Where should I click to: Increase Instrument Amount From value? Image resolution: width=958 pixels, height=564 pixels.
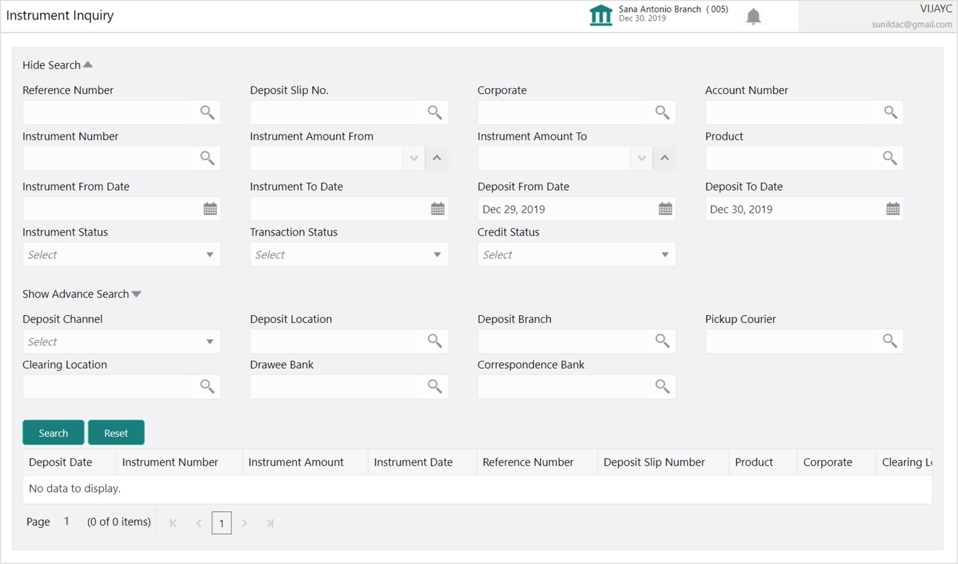(437, 158)
